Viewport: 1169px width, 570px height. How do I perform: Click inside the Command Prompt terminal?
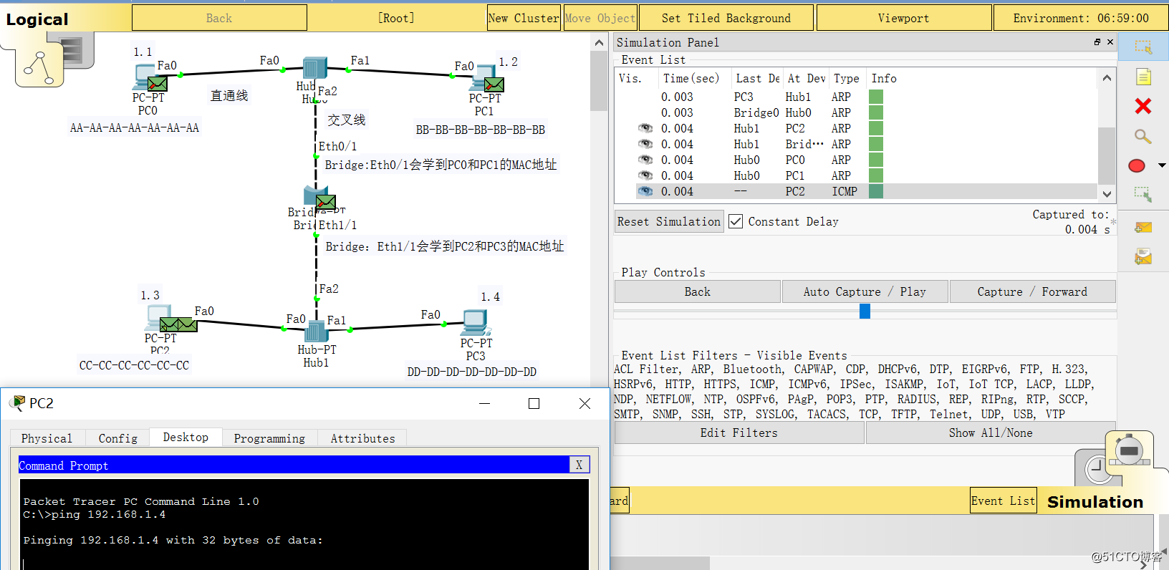click(304, 524)
